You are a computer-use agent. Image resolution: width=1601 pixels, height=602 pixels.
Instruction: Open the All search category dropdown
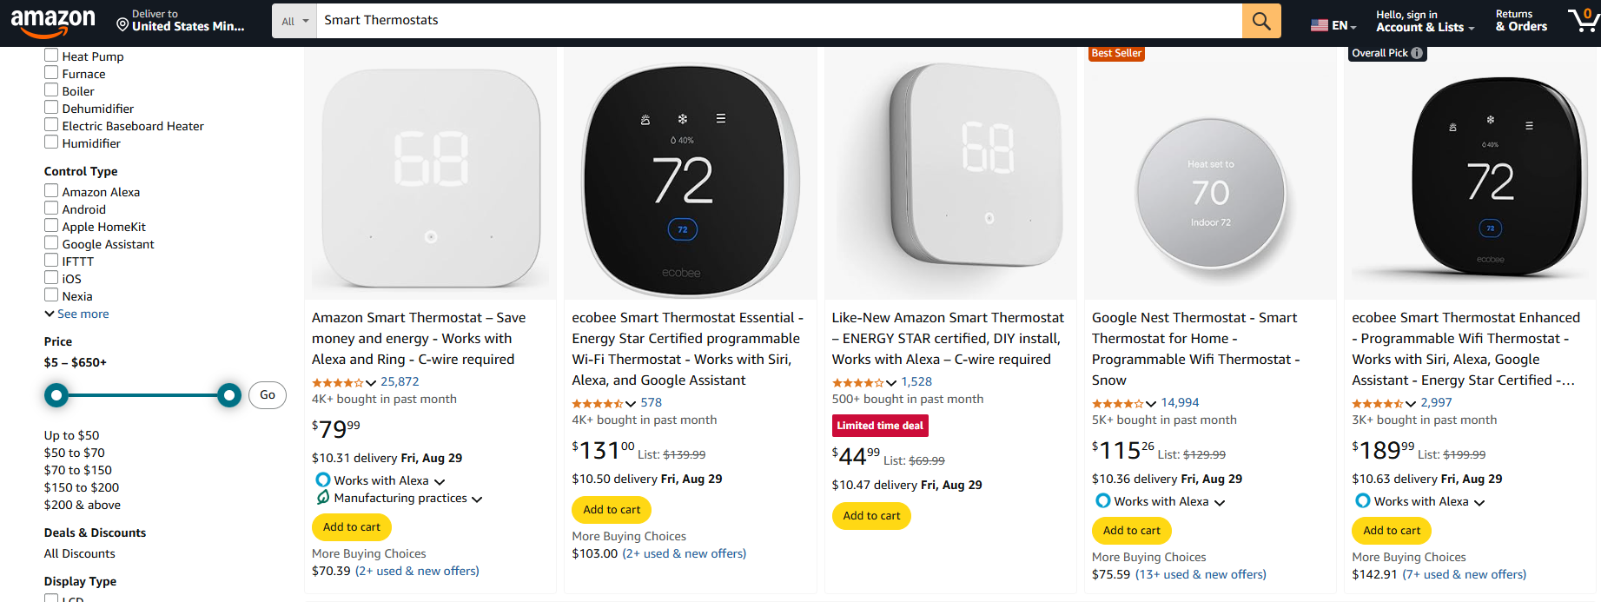pos(294,19)
